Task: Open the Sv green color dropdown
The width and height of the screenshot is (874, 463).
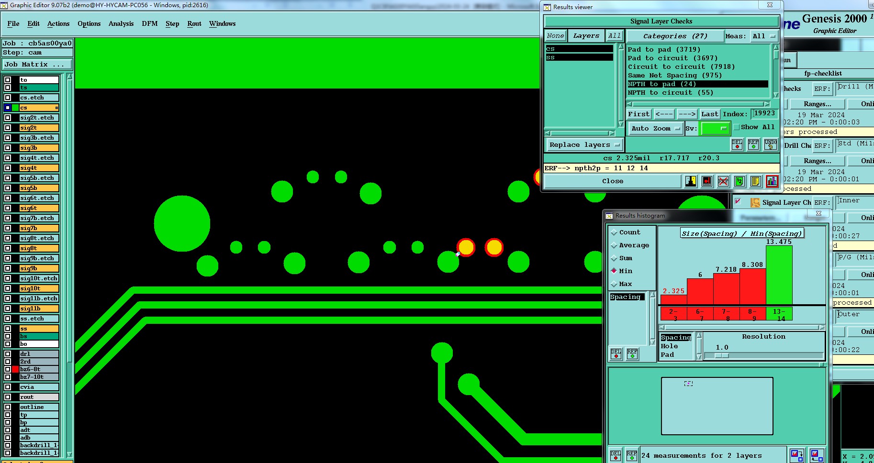Action: click(x=715, y=129)
